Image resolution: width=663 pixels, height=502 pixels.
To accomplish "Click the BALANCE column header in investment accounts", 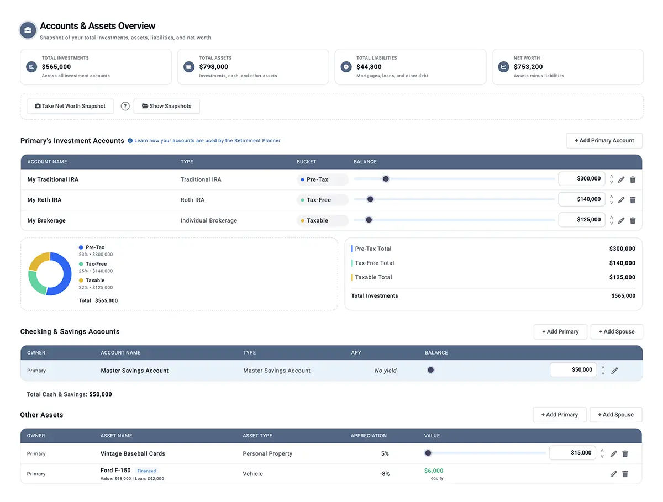I will click(x=365, y=162).
